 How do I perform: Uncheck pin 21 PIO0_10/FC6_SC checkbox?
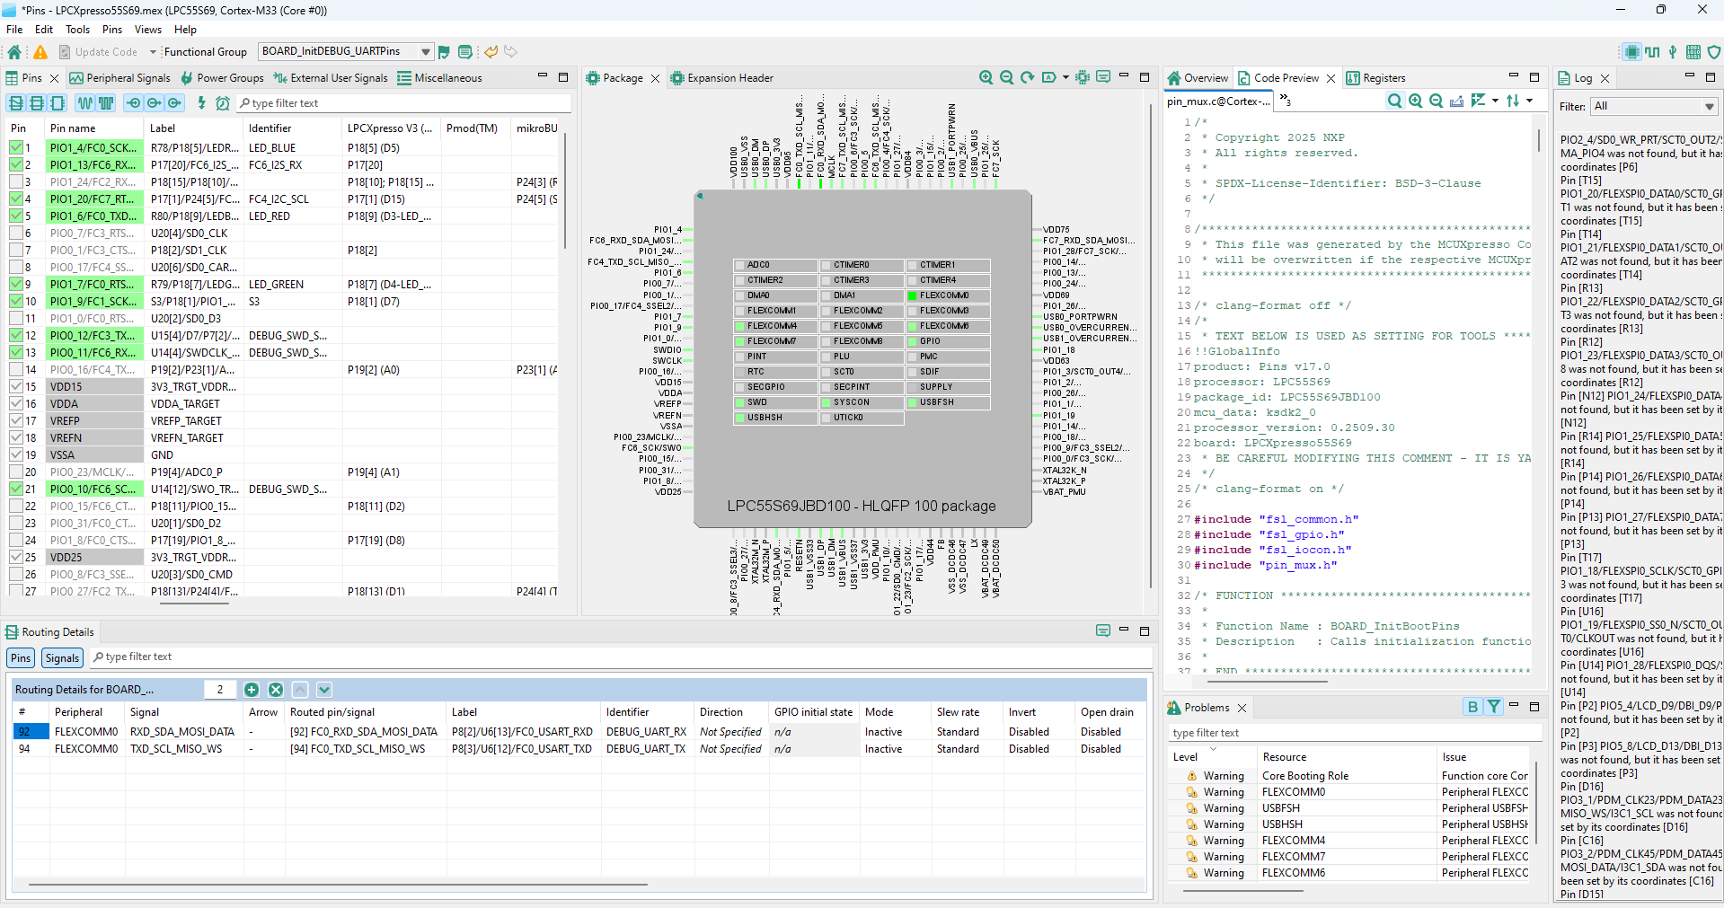(x=16, y=489)
